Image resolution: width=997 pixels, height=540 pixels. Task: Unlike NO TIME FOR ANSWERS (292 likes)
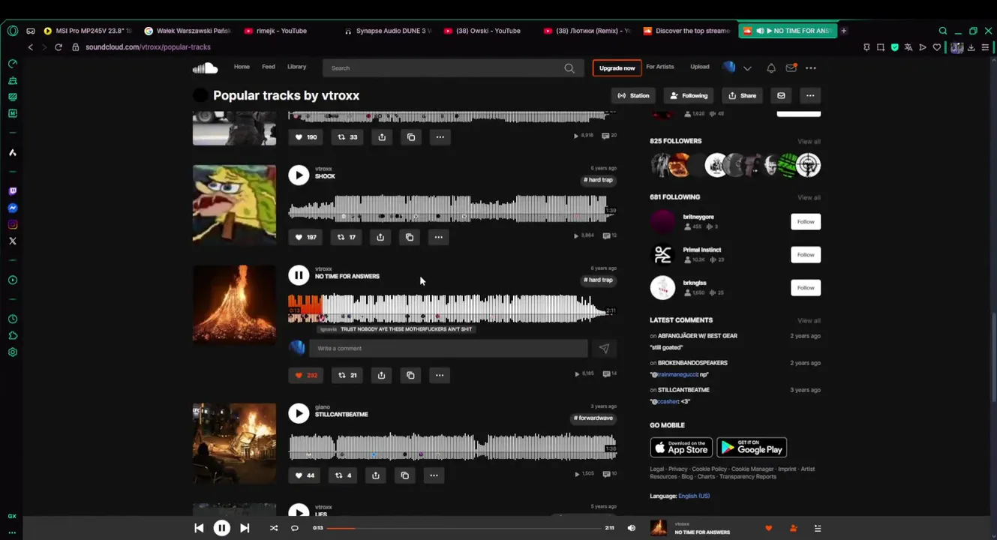point(306,375)
